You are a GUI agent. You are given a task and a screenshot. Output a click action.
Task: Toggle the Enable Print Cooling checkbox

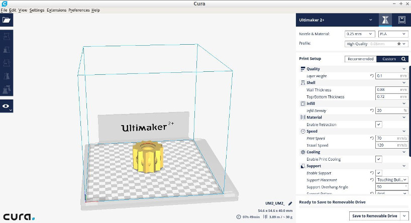point(379,159)
